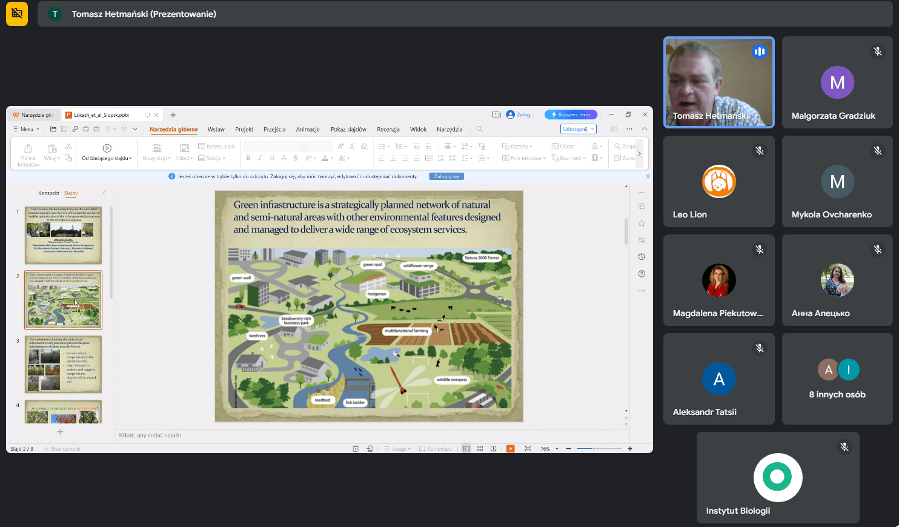Open the three-dots more options in ribbon
The height and width of the screenshot is (527, 899).
[629, 129]
